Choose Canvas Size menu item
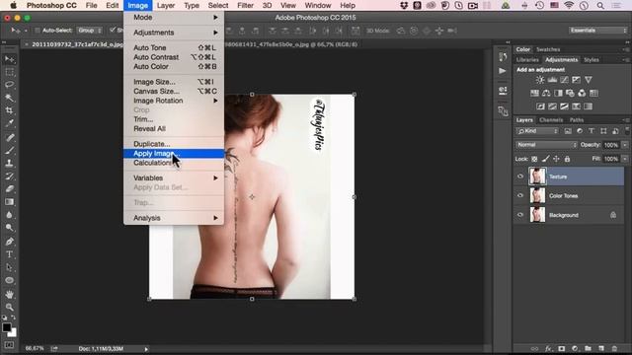The height and width of the screenshot is (355, 632). [174, 91]
